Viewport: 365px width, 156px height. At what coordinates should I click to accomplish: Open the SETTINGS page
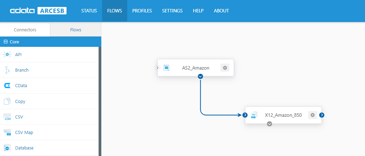click(x=172, y=11)
